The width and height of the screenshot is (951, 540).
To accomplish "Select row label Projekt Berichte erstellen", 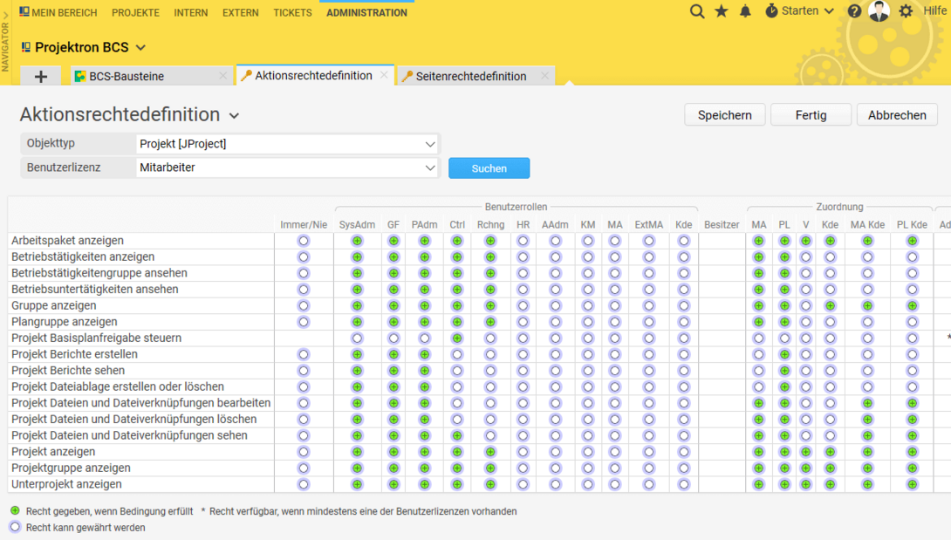I will tap(75, 354).
